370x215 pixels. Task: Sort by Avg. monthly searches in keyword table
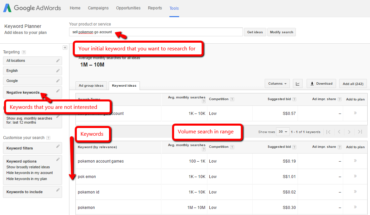coord(187,145)
